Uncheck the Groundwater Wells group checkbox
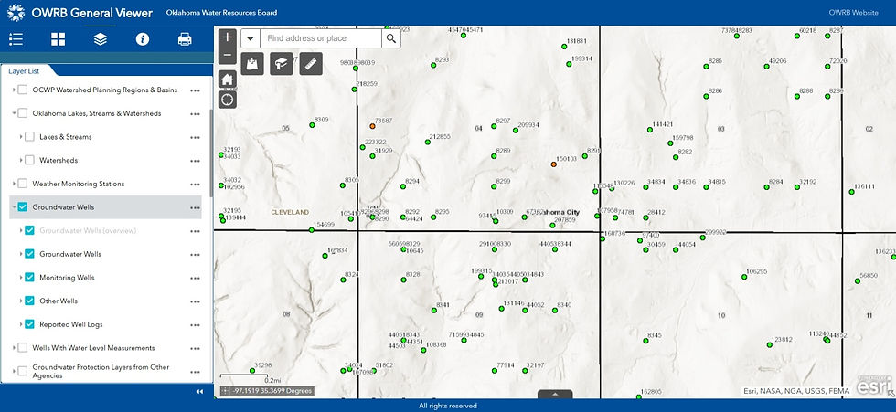This screenshot has height=412, width=896. pos(22,206)
